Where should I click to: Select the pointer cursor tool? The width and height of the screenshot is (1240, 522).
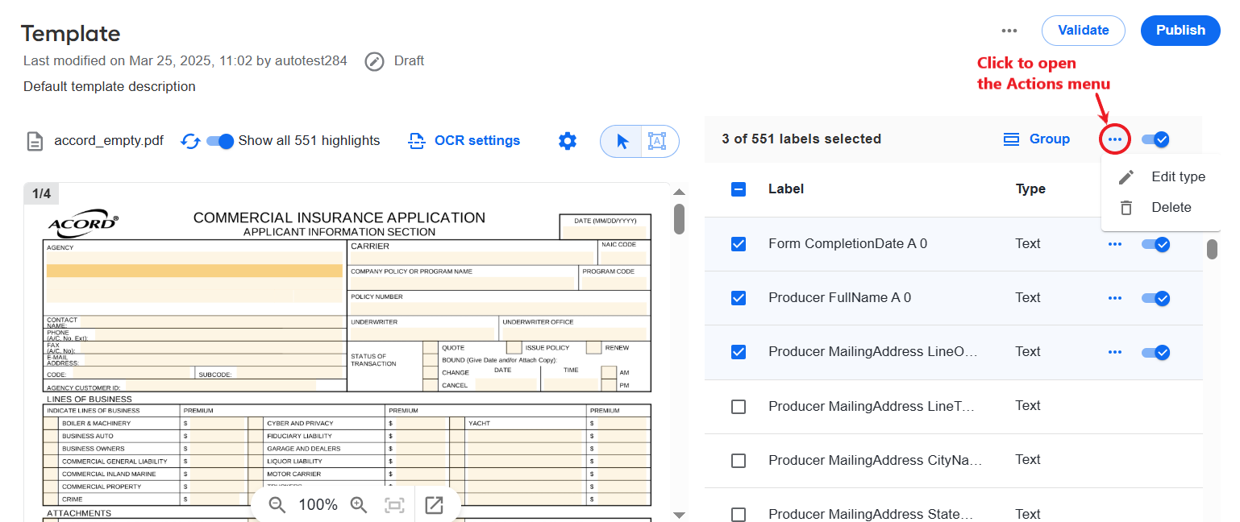(622, 141)
